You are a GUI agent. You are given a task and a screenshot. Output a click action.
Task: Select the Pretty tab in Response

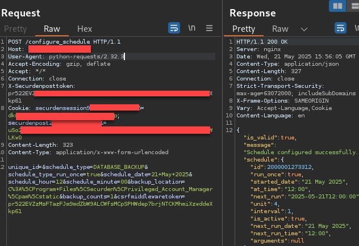point(244,28)
